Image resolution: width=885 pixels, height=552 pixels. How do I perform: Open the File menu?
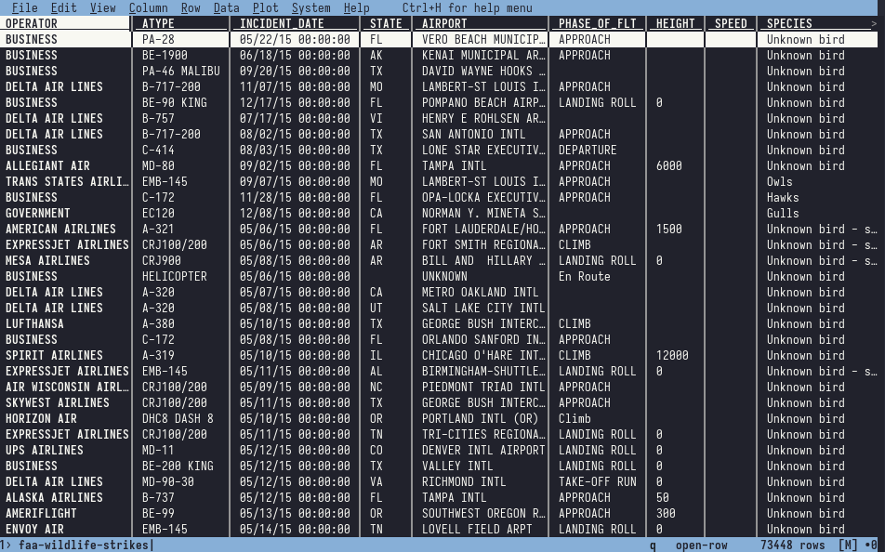coord(25,8)
